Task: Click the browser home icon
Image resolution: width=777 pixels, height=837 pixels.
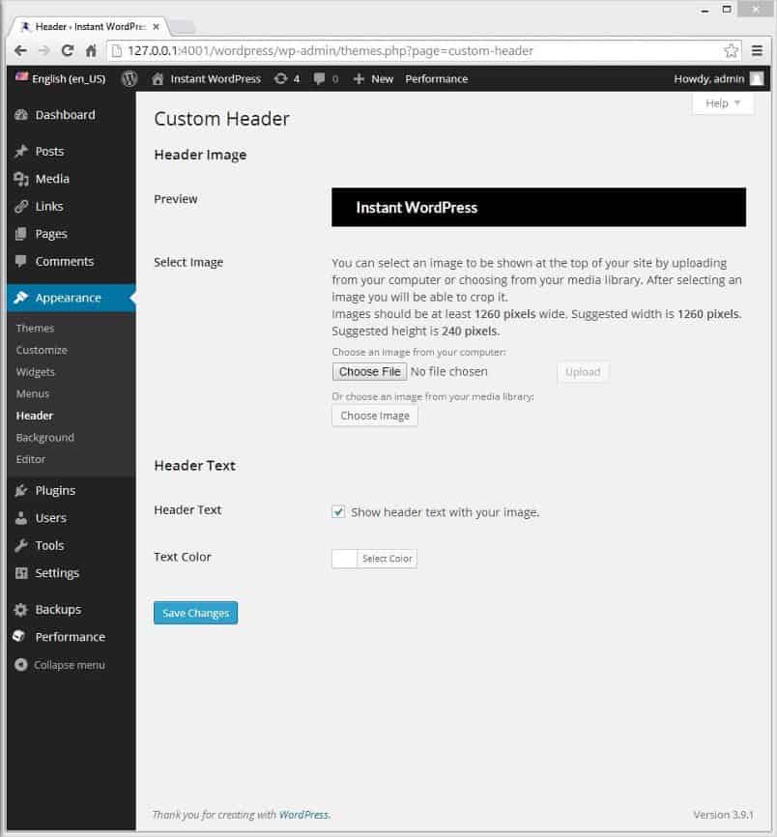Action: point(91,50)
